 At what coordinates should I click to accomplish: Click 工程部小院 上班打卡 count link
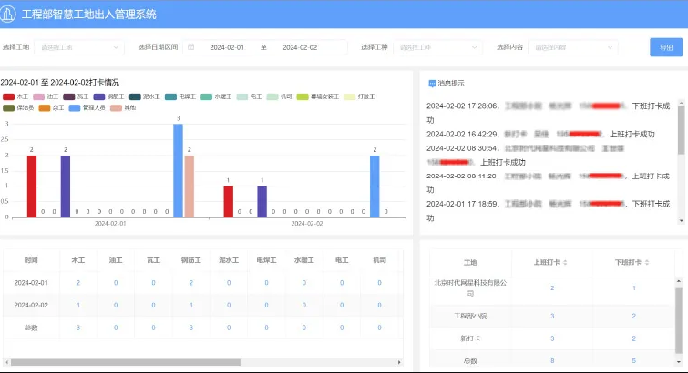(552, 316)
